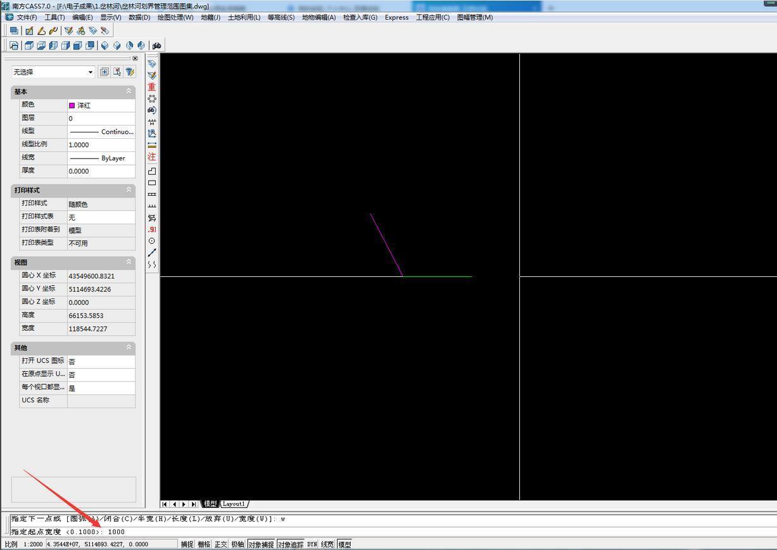Open the Express menu
777x550 pixels.
[x=396, y=17]
